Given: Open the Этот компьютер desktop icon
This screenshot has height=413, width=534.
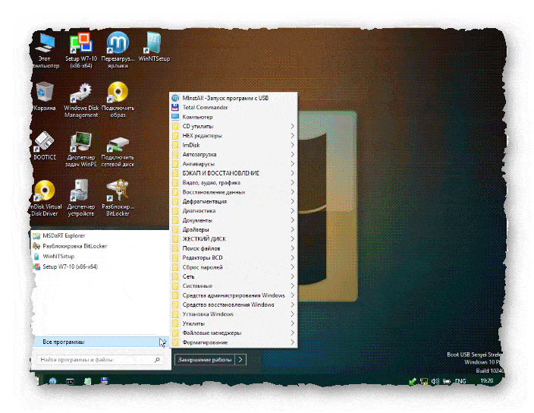Looking at the screenshot, I should click(x=46, y=50).
